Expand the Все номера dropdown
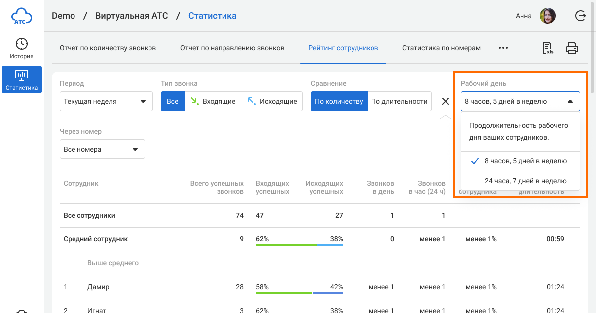This screenshot has height=313, width=596. tap(102, 149)
